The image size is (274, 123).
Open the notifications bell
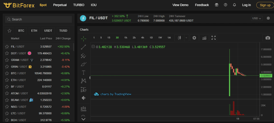(x=234, y=5)
